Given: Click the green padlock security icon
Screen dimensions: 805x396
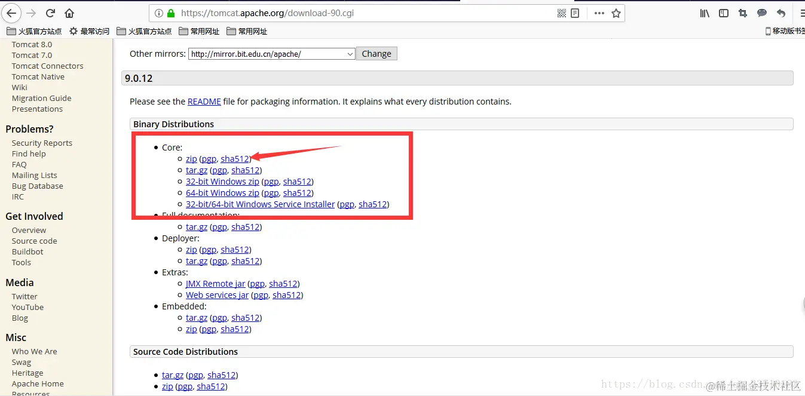Looking at the screenshot, I should (171, 13).
